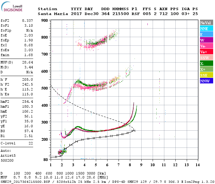Click the D table value 3000

91,174
